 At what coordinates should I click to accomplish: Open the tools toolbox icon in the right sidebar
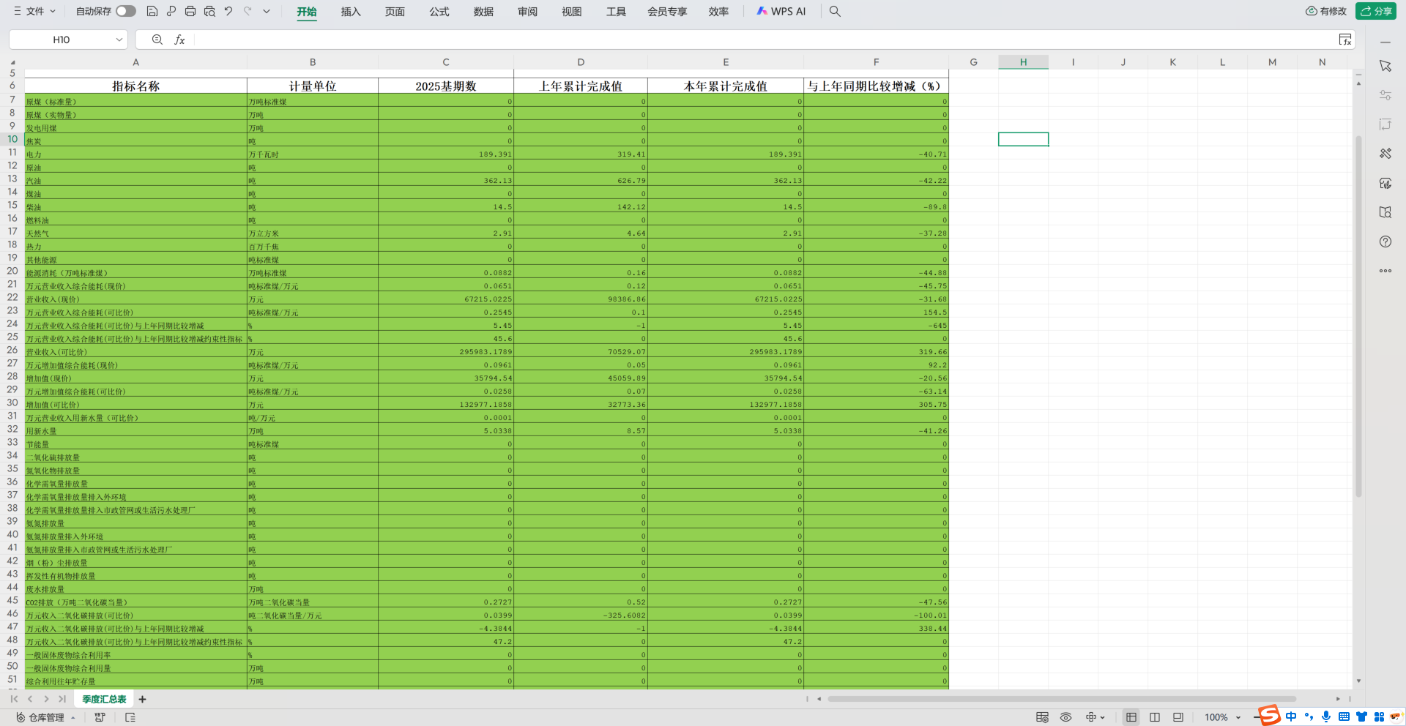pyautogui.click(x=1385, y=154)
